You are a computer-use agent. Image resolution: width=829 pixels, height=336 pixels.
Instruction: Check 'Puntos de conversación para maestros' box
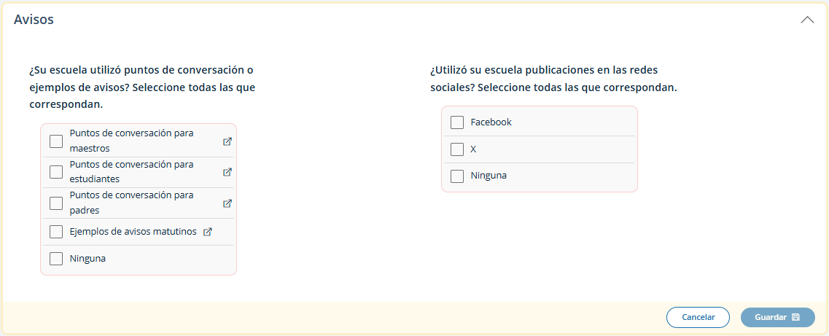click(x=56, y=141)
